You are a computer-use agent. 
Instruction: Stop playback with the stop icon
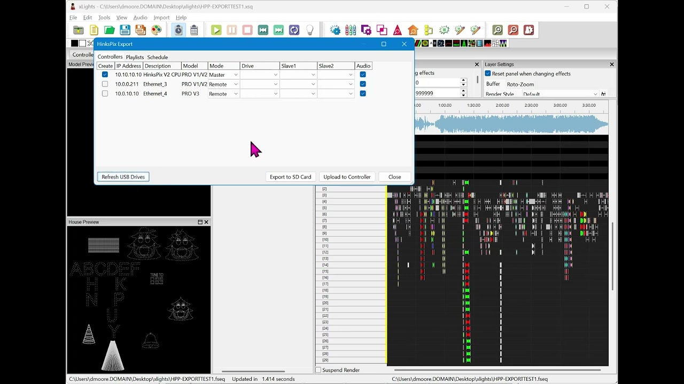(x=247, y=30)
